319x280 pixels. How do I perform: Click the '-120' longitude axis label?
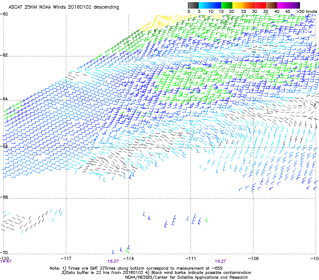point(4,258)
